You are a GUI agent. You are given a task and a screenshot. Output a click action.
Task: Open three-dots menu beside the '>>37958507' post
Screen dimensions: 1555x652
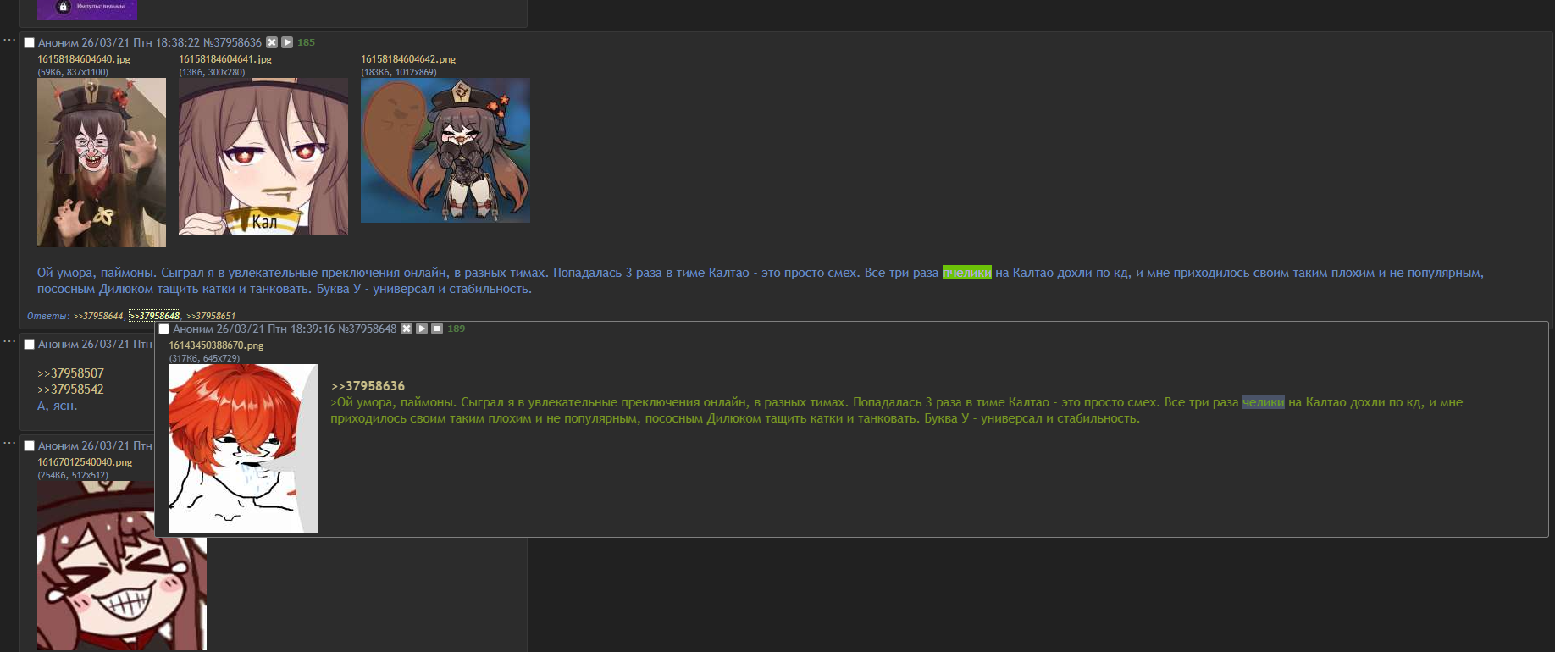[9, 341]
